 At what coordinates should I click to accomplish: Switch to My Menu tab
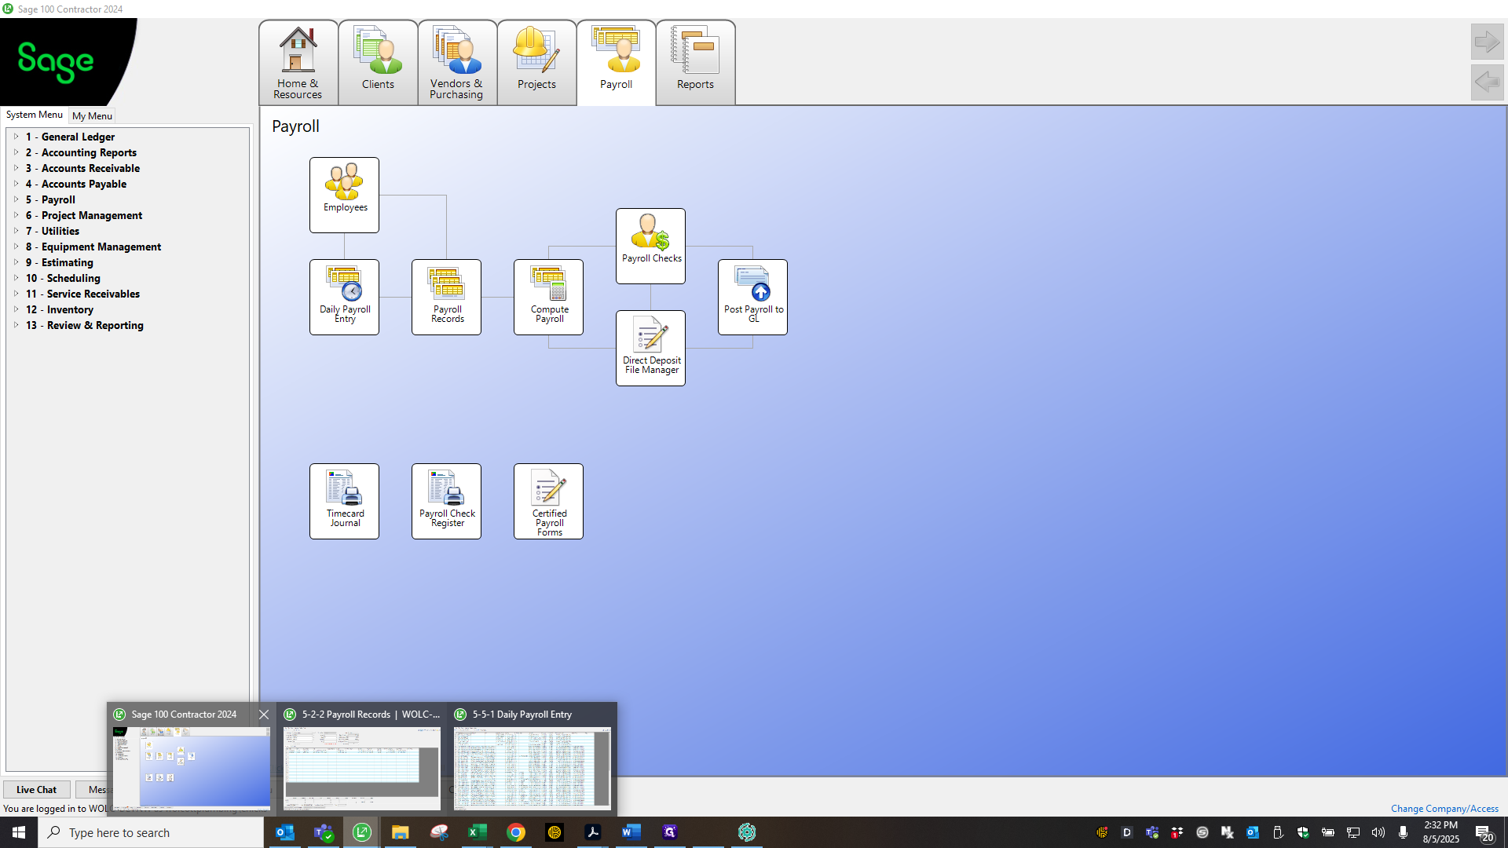click(x=92, y=115)
